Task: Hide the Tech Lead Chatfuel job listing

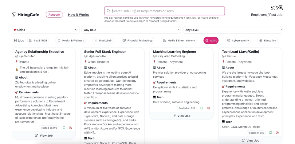Action: (x=277, y=133)
